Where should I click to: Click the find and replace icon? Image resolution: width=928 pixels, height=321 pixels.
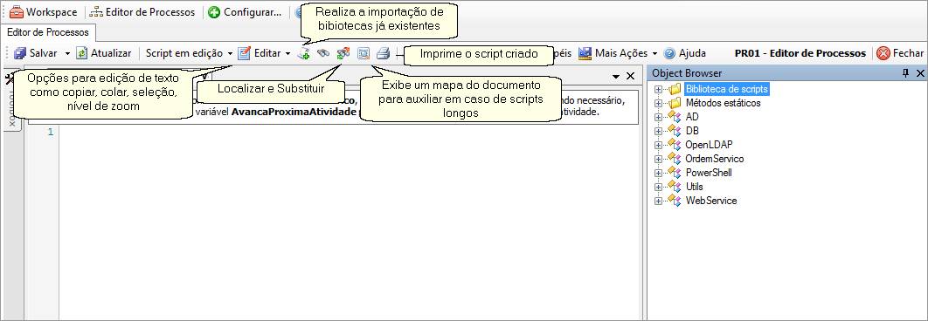click(343, 54)
